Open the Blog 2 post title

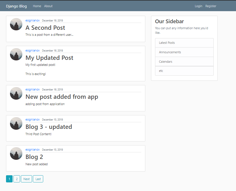34,157
